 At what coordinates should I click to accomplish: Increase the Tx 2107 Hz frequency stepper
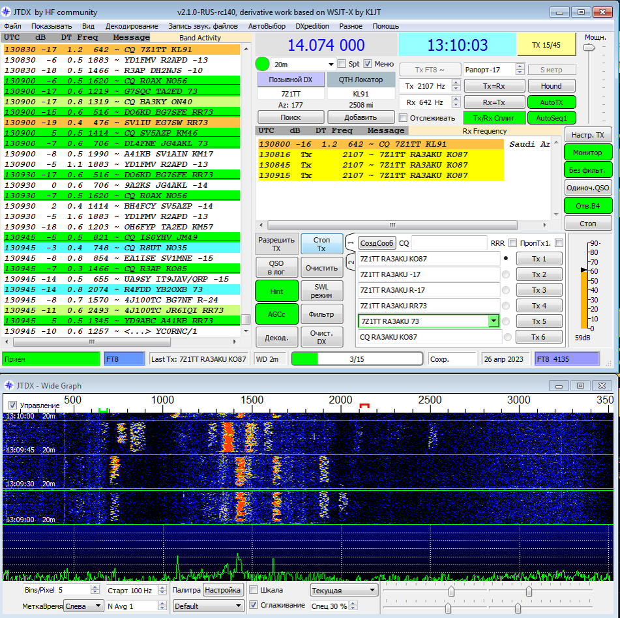pyautogui.click(x=456, y=83)
